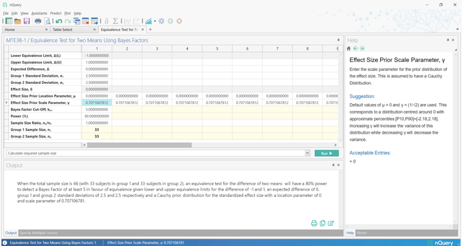The image size is (462, 246).
Task: Copy the output statement
Action: [323, 223]
